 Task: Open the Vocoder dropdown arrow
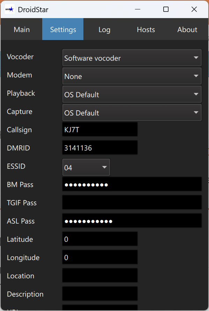click(x=196, y=58)
